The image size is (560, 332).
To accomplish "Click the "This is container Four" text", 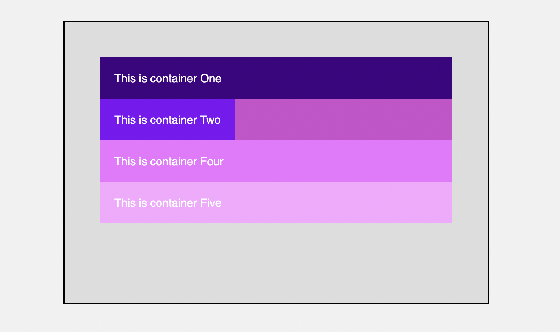I will click(169, 161).
